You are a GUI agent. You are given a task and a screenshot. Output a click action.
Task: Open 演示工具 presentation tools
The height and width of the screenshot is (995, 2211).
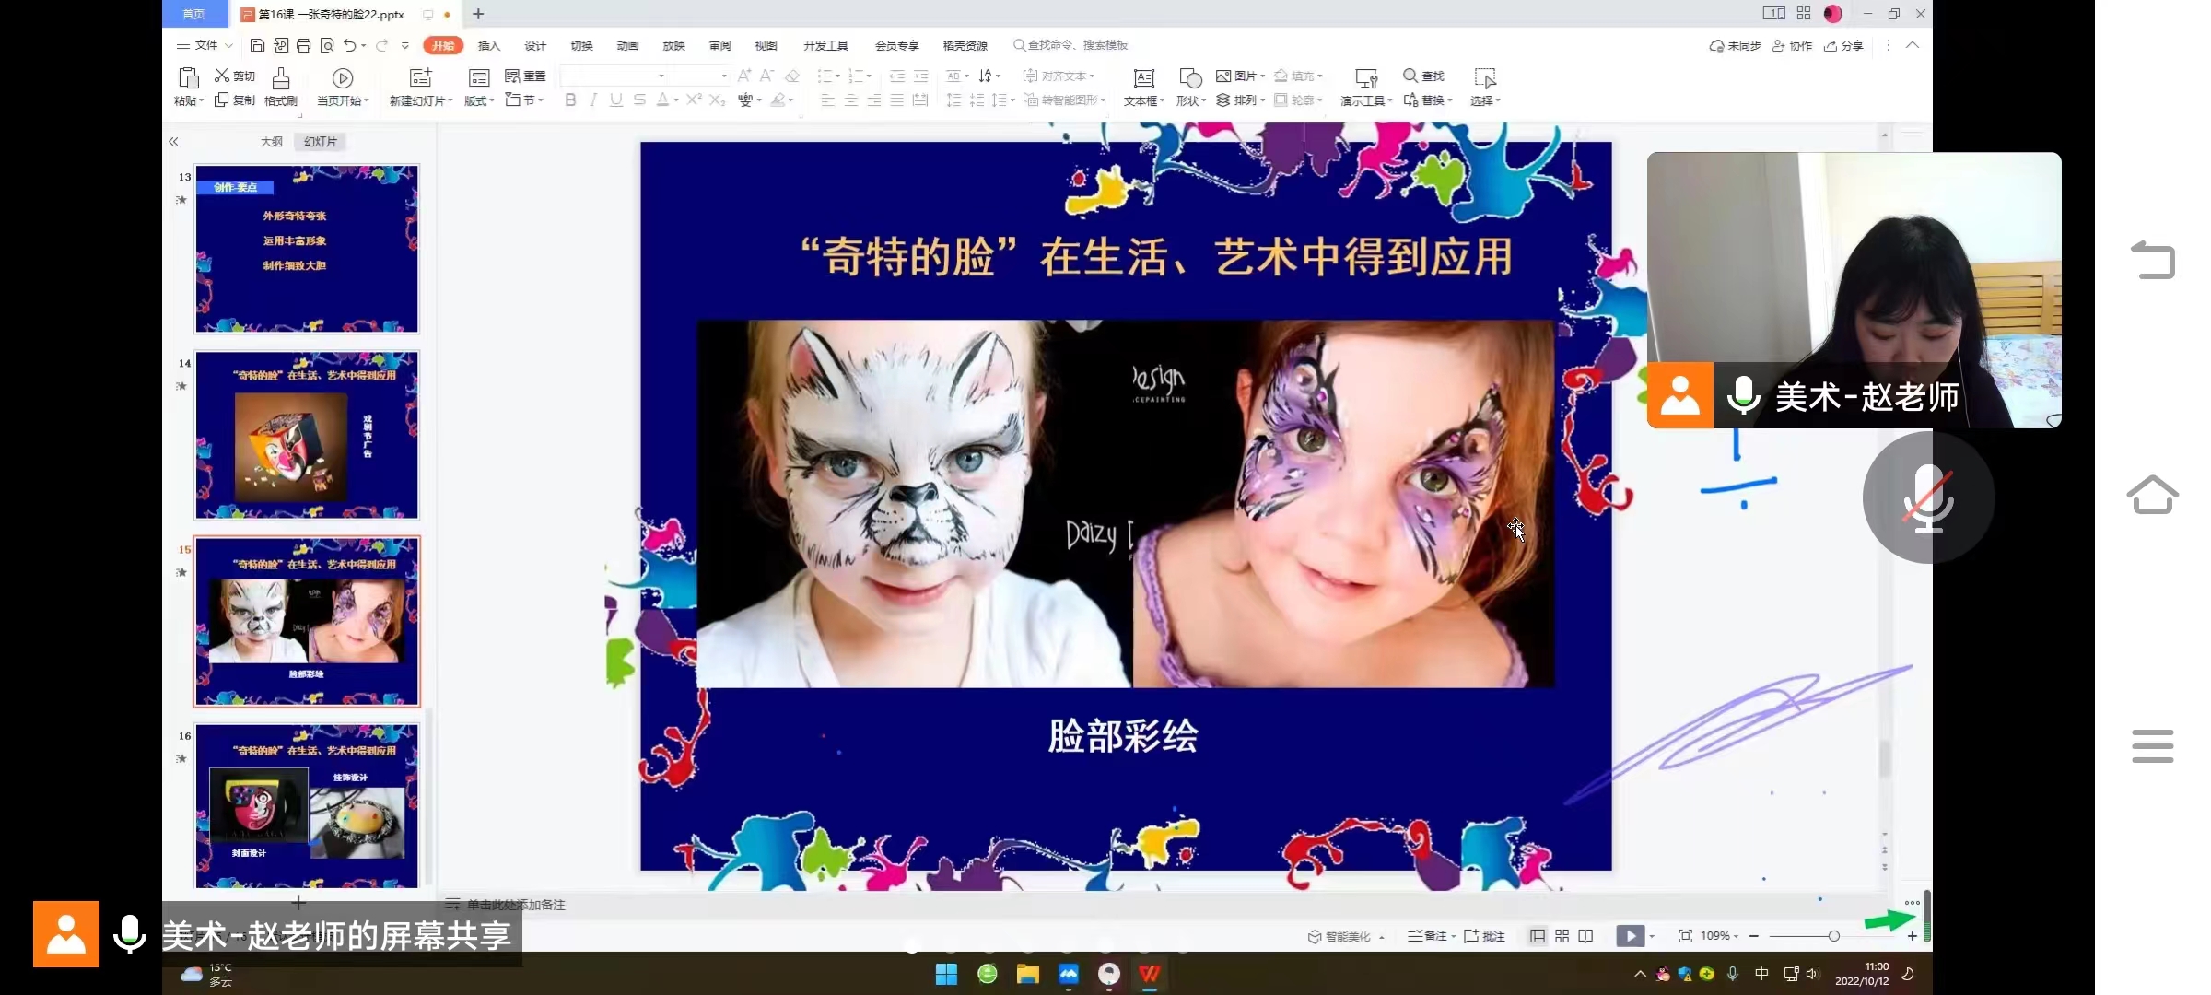(x=1366, y=88)
